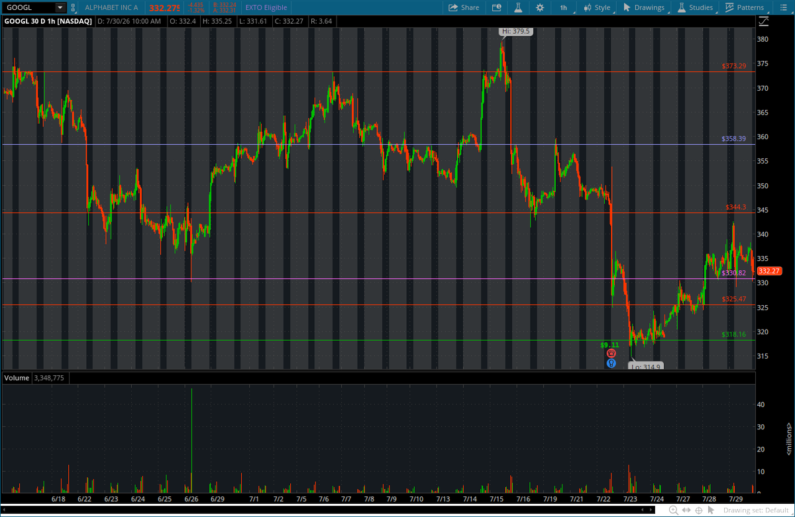This screenshot has width=795, height=517.
Task: Click the C: 332.27 close value
Action: 289,21
